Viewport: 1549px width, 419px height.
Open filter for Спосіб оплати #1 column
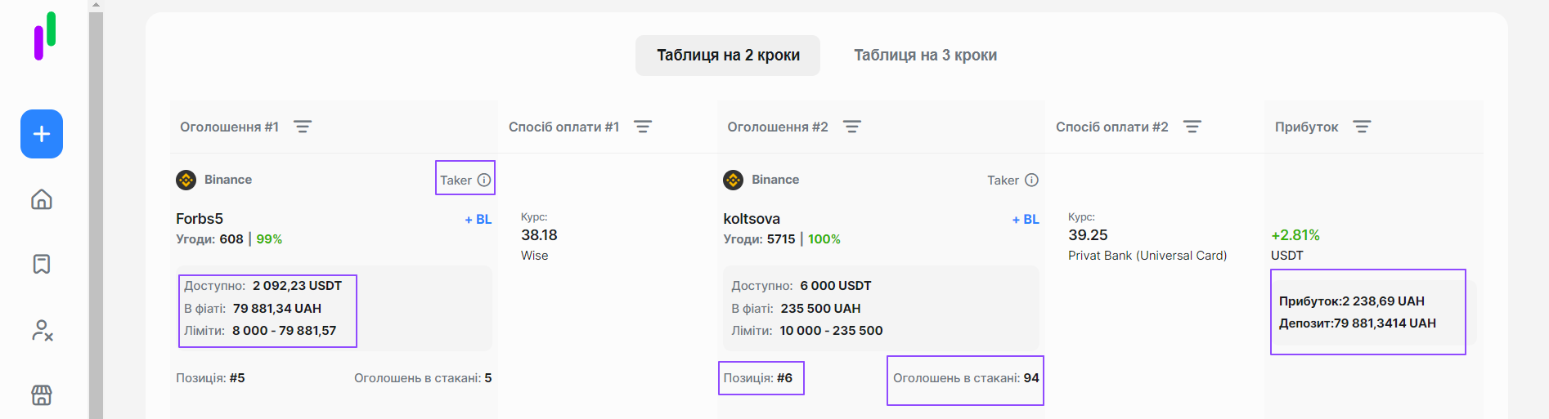[x=643, y=127]
